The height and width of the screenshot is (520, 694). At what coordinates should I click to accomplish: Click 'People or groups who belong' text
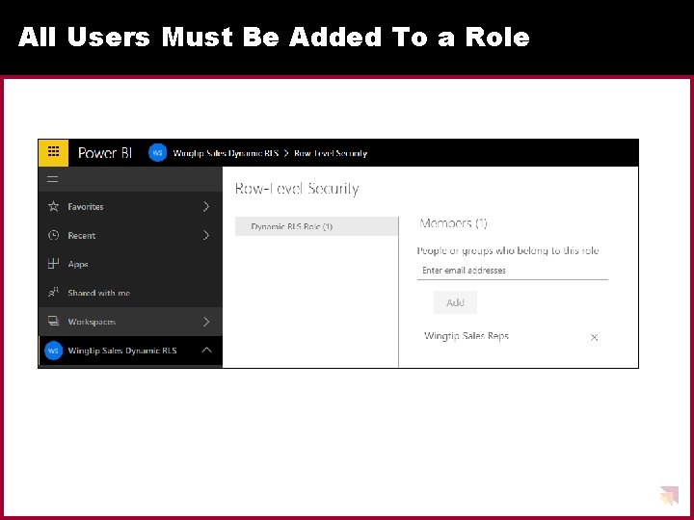[508, 250]
